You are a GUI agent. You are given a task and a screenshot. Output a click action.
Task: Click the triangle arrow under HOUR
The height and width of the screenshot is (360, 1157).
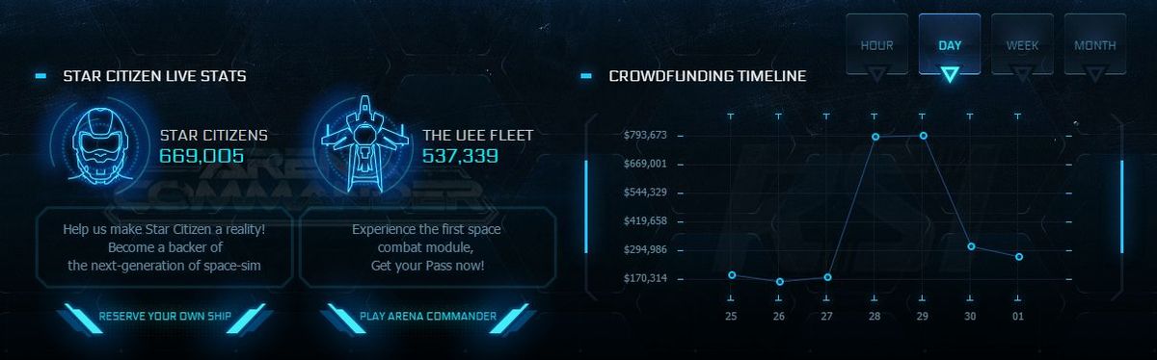[x=876, y=72]
